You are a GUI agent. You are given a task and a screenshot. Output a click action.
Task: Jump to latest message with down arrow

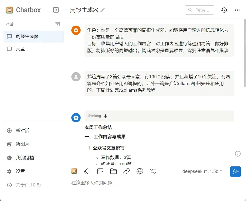point(238,153)
